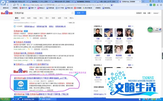Click the green grid extension icon in toolbar
The width and height of the screenshot is (163, 101).
coord(154,5)
